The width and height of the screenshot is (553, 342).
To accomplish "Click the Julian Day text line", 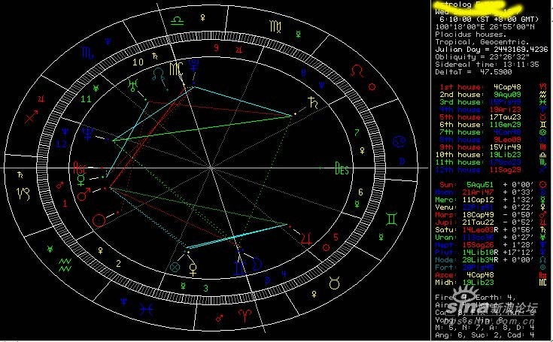I will click(491, 50).
